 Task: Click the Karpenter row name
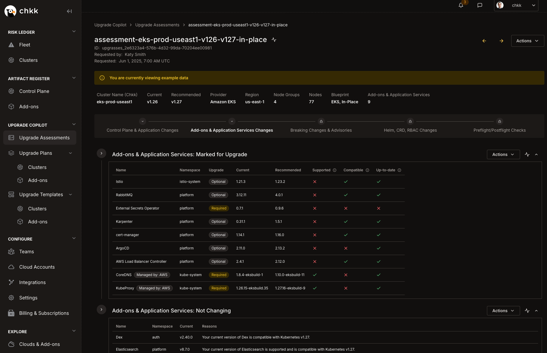pyautogui.click(x=124, y=222)
